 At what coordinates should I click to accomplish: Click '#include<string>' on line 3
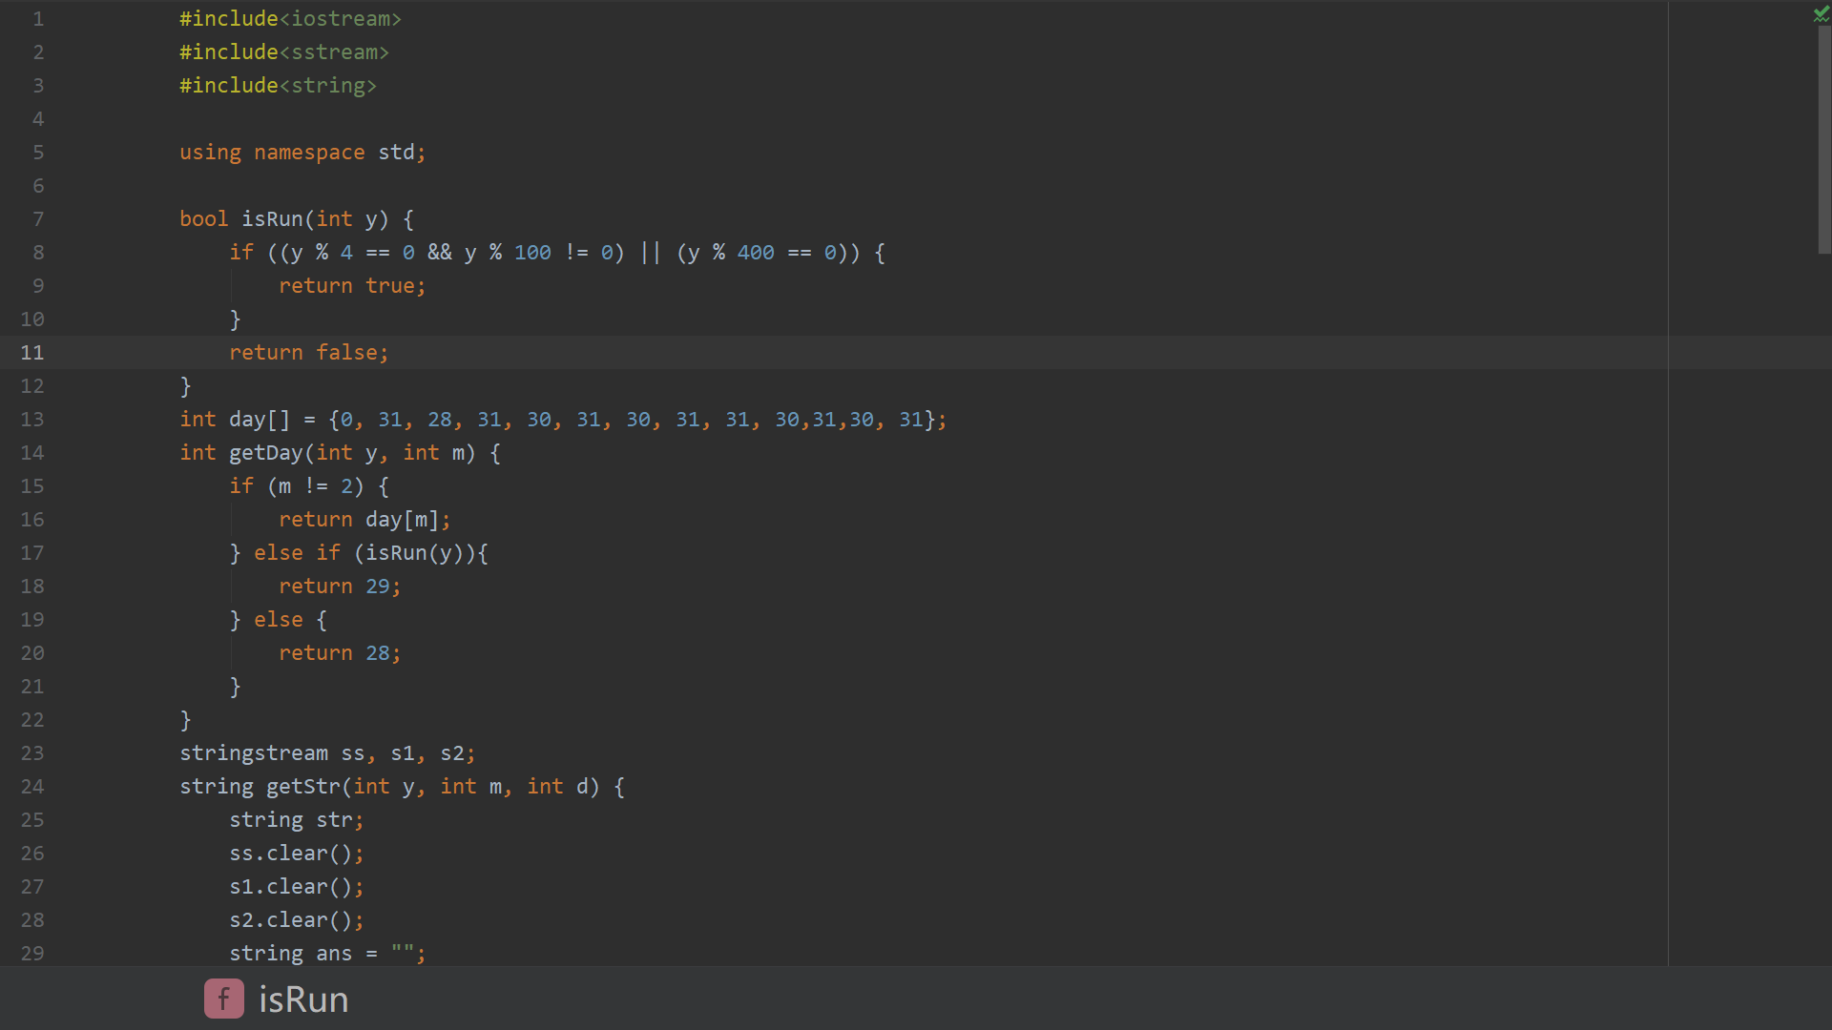pos(278,86)
